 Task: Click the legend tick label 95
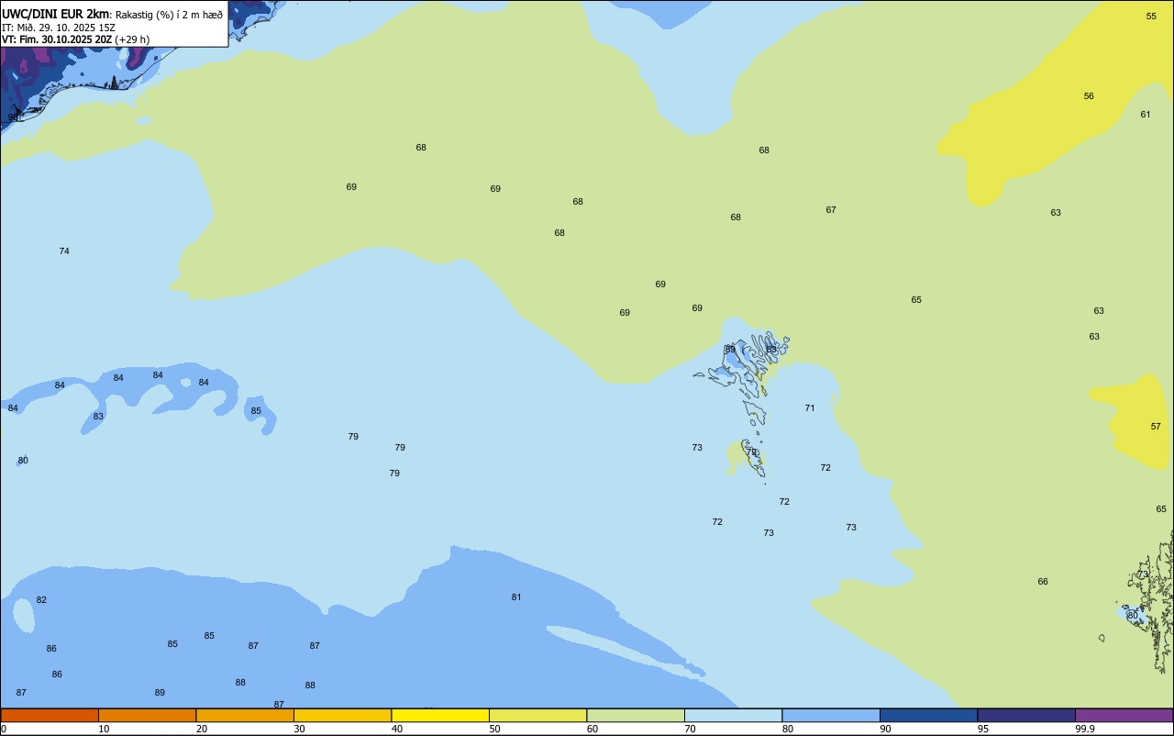pos(983,729)
